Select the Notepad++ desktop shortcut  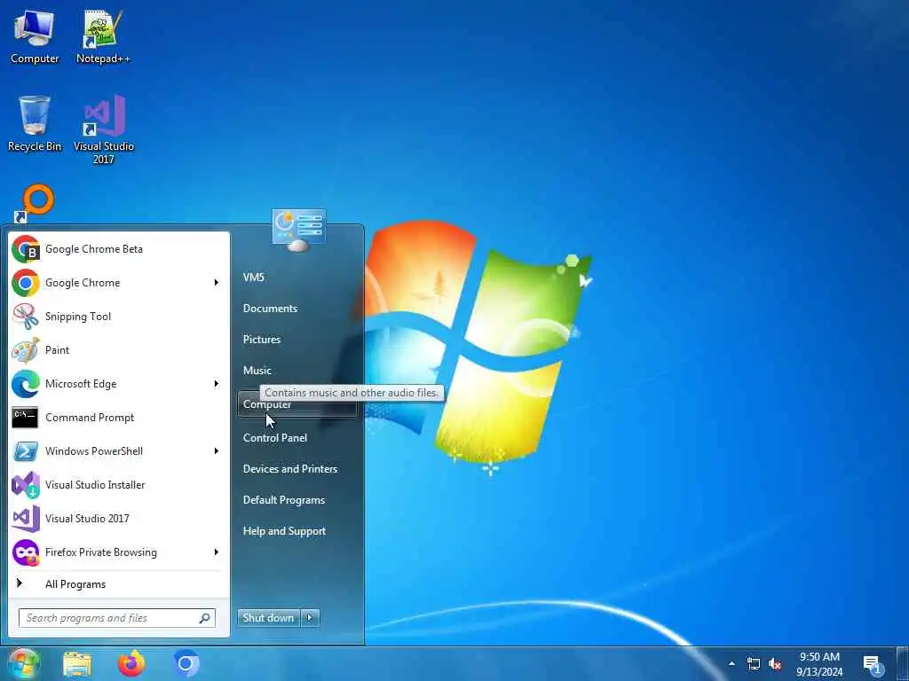pos(103,36)
